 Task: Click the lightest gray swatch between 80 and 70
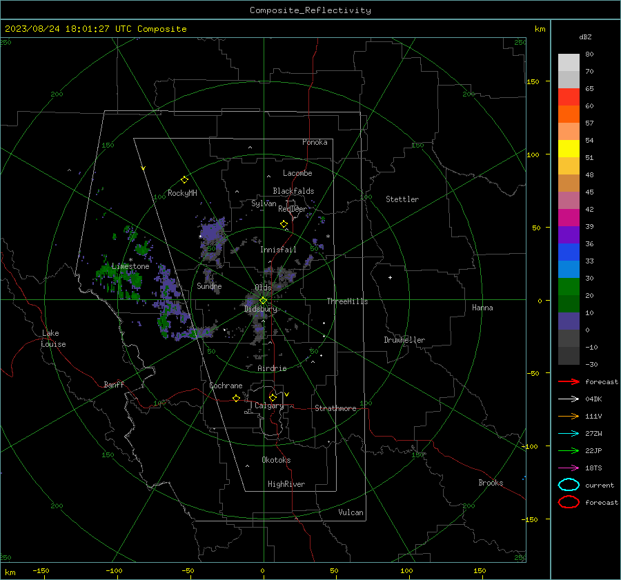click(x=569, y=63)
